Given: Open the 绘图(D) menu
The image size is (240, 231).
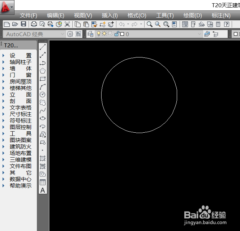Looking at the screenshot, I should [193, 16].
